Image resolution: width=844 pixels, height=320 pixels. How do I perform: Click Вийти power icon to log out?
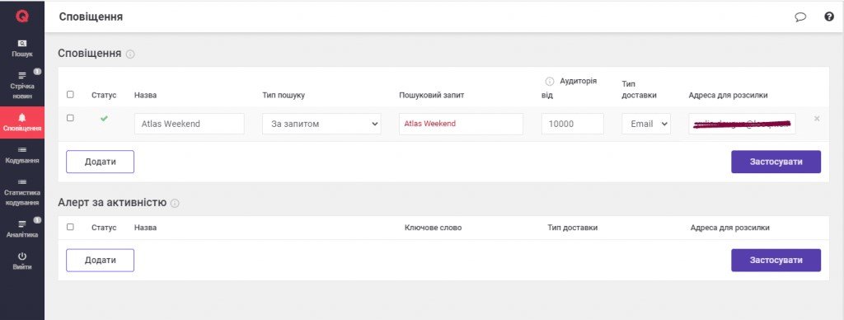[x=22, y=261]
